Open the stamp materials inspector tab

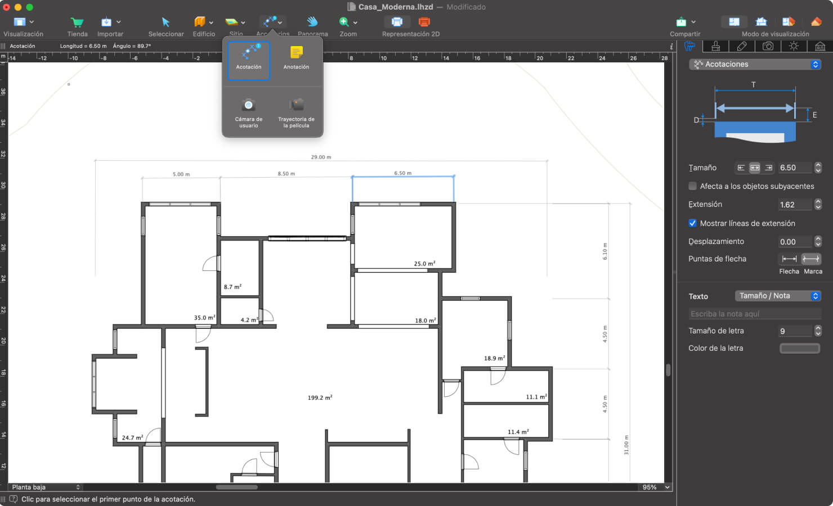pos(715,46)
